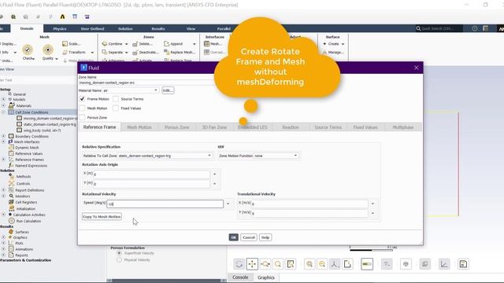Image resolution: width=504 pixels, height=283 pixels.
Task: Enable the Fixed Values checkbox
Action: (116, 108)
